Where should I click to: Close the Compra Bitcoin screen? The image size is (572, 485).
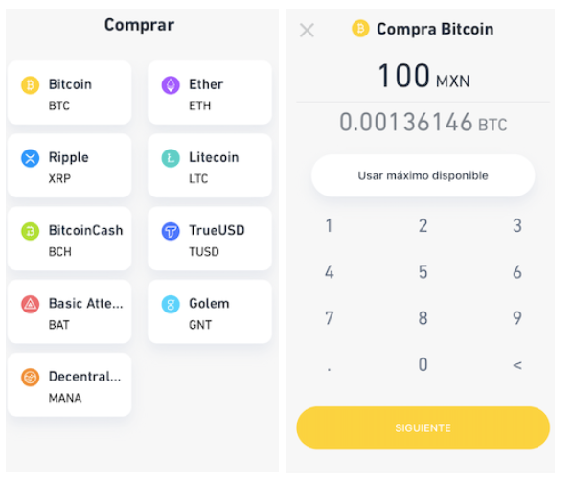point(307,31)
